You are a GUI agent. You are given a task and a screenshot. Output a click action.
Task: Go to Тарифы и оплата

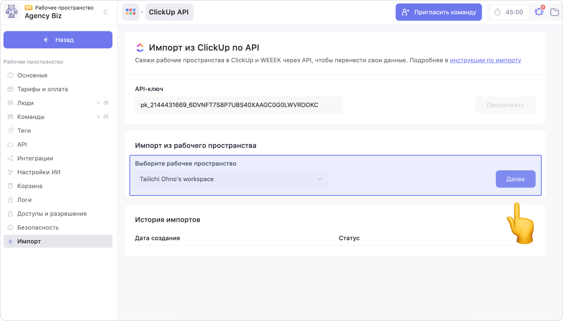[x=42, y=89]
